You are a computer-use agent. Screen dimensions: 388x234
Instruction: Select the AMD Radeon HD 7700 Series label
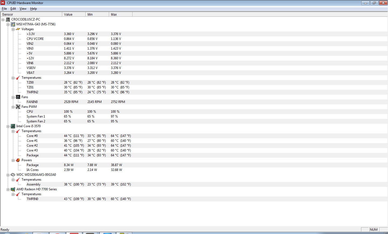[37, 189]
